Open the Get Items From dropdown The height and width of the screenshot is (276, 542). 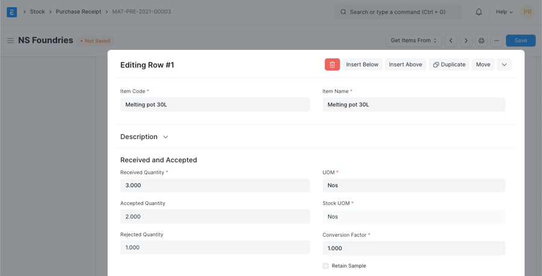[x=413, y=40]
